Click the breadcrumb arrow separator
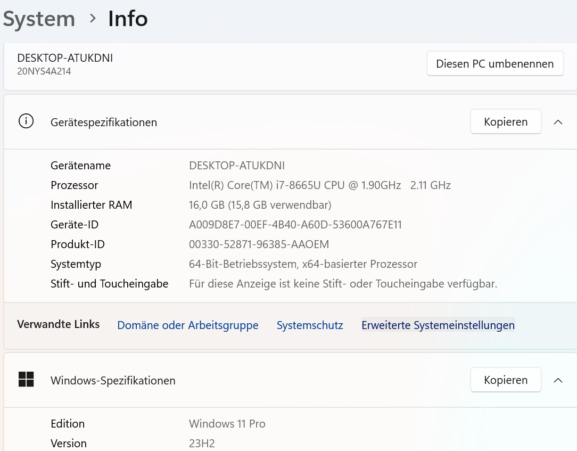577x451 pixels. tap(93, 18)
